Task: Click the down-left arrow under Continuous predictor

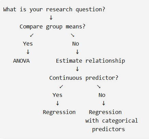Action: 61,87
